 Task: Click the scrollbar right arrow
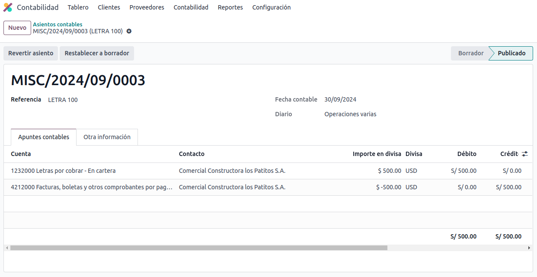click(x=529, y=248)
